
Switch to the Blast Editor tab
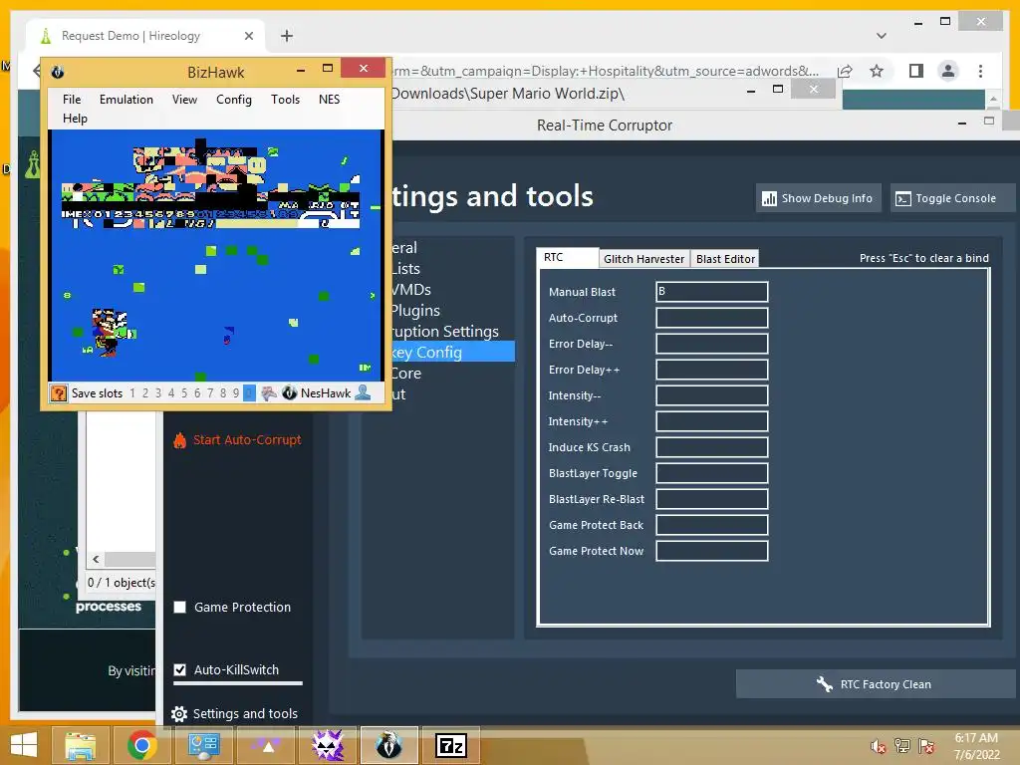click(x=725, y=259)
